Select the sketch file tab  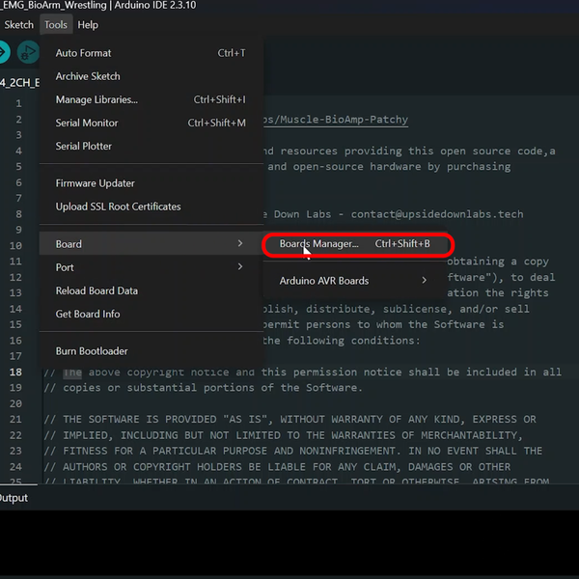point(20,83)
